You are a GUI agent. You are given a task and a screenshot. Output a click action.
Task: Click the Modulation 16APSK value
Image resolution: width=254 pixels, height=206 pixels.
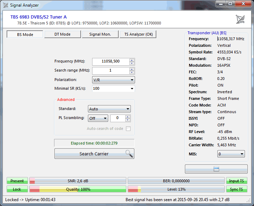tap(224, 66)
